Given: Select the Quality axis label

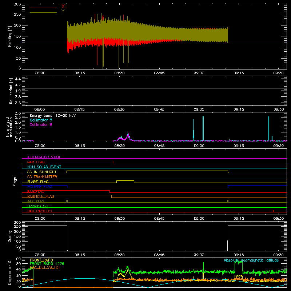Looking at the screenshot, I should pos(10,236).
